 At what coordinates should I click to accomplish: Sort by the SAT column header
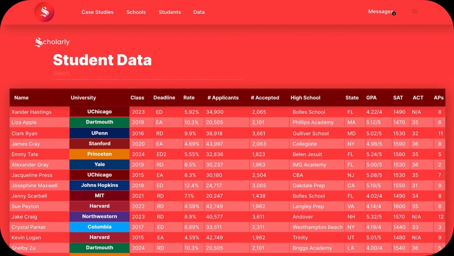[x=398, y=98]
